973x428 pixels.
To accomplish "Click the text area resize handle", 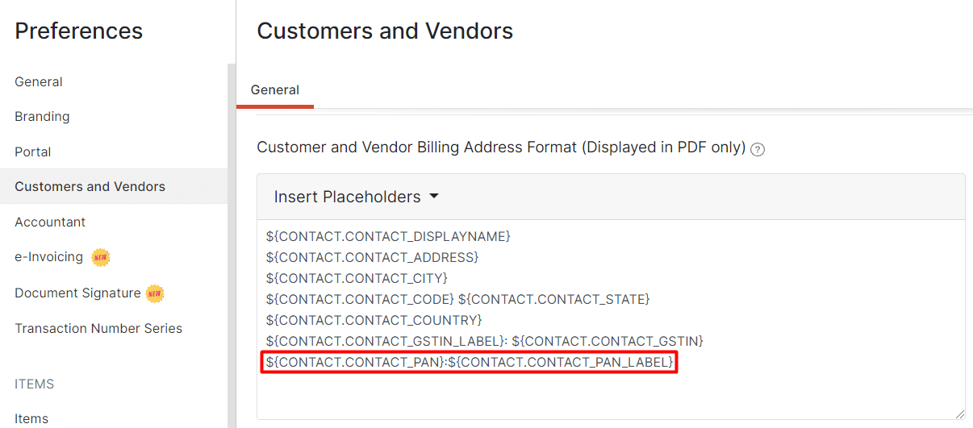I will (959, 413).
